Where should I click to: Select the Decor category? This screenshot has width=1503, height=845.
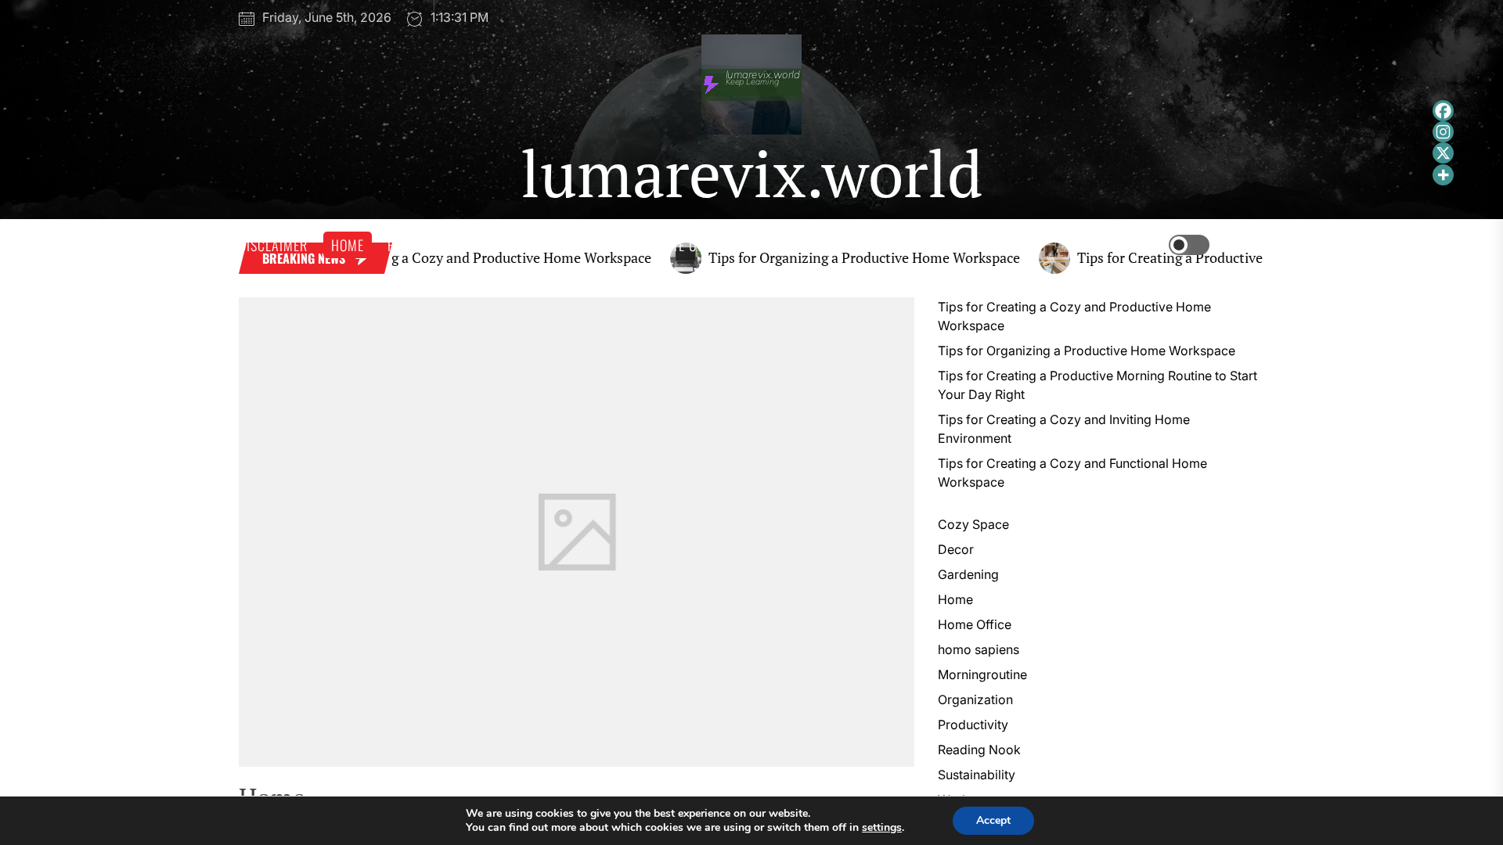tap(956, 549)
